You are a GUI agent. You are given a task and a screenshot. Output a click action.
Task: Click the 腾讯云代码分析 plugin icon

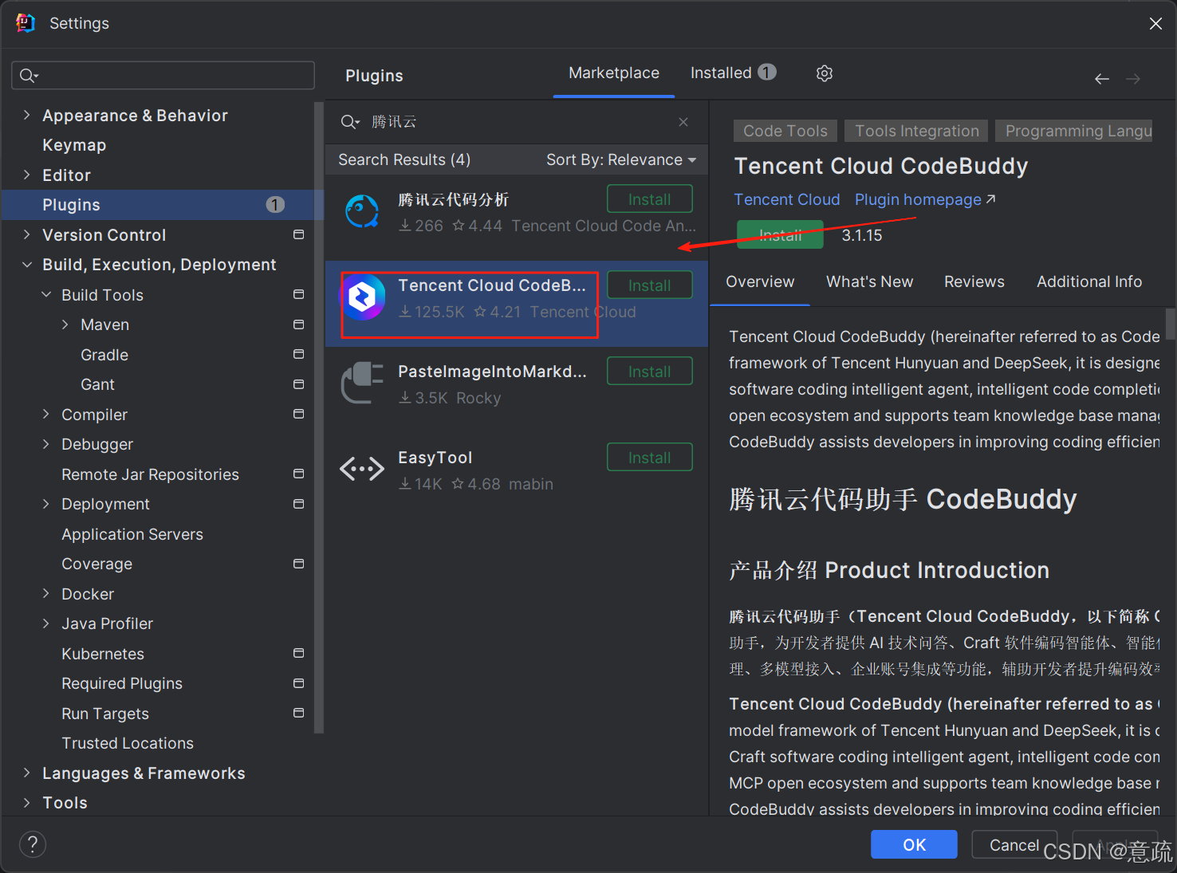coord(362,211)
